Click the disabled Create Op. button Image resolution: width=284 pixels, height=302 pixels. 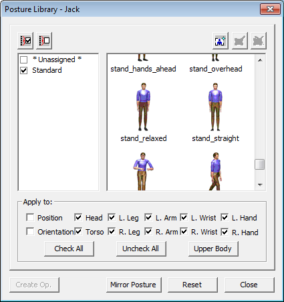[34, 285]
